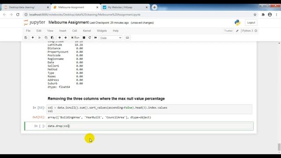Click the dtype: float64 output line

coord(59,87)
